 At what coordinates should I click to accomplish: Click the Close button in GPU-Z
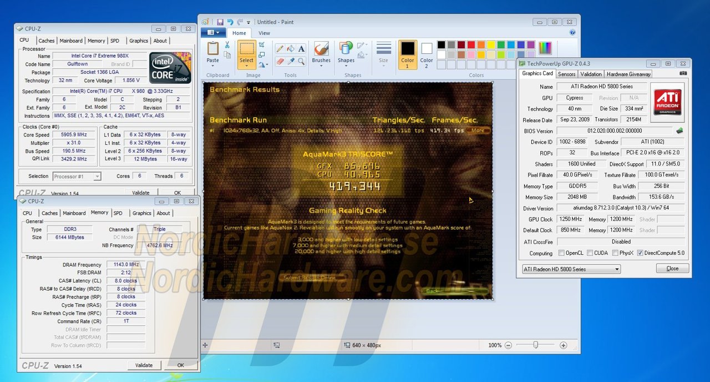point(672,269)
